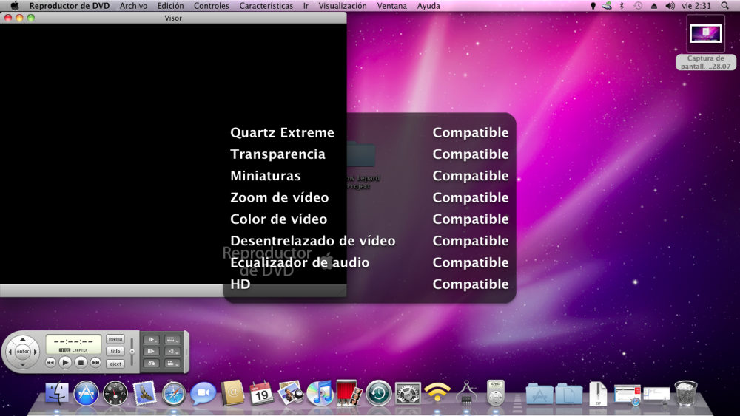Screen dimensions: 740x416
Task: Click the title button on DVD controller
Action: pos(115,352)
